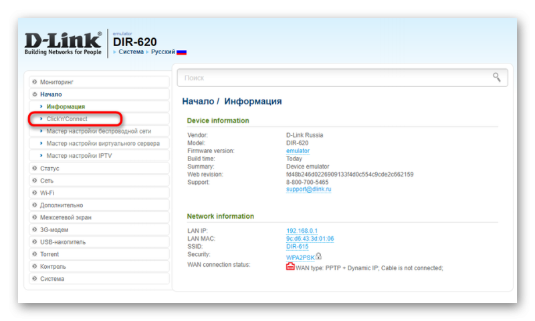Viewport: 535px width, 321px height.
Task: Click the Russian flag icon
Action: click(x=181, y=52)
